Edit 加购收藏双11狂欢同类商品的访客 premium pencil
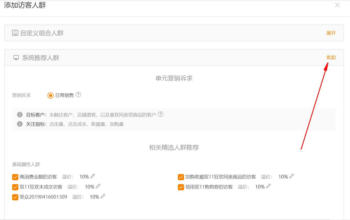350x220 pixels. tap(292, 176)
